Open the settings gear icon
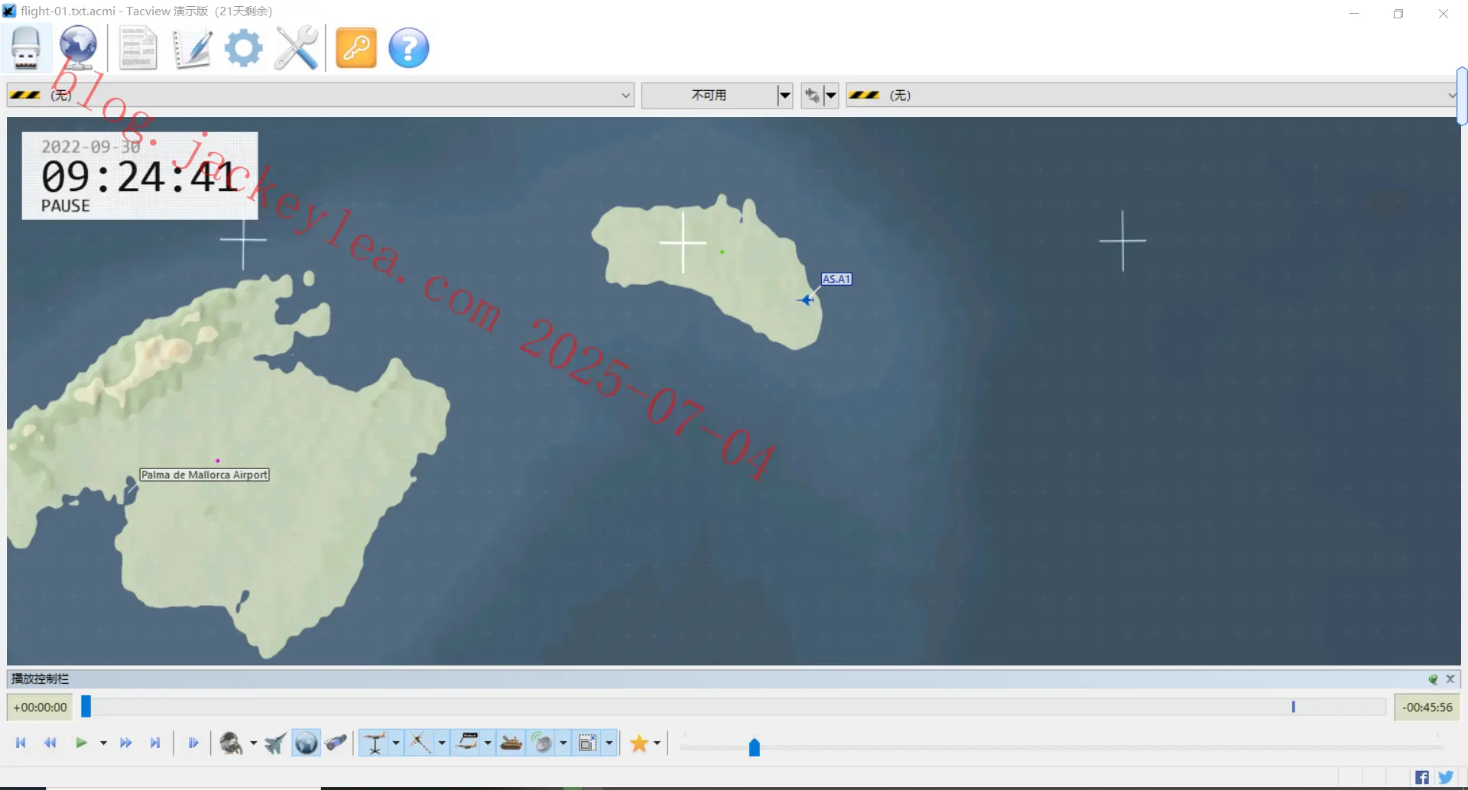The image size is (1468, 790). pyautogui.click(x=243, y=48)
